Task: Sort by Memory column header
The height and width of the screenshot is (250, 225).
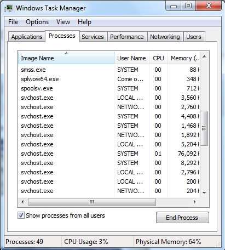Action: click(x=183, y=58)
